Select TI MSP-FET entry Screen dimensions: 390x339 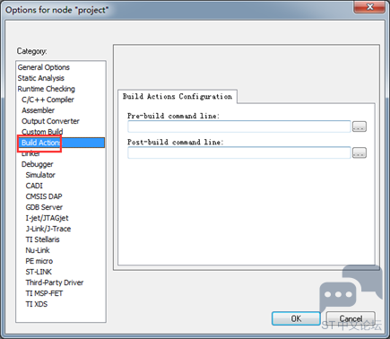[x=44, y=293]
